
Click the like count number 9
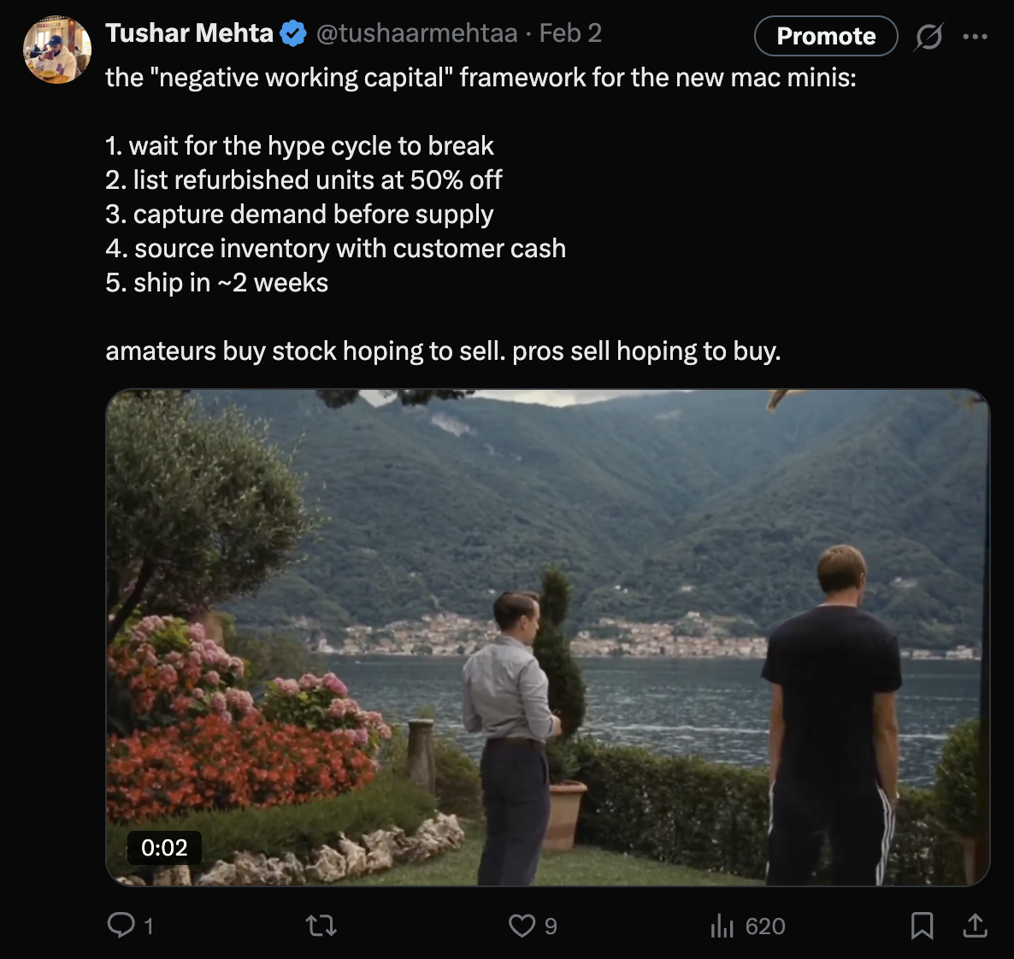pos(551,926)
